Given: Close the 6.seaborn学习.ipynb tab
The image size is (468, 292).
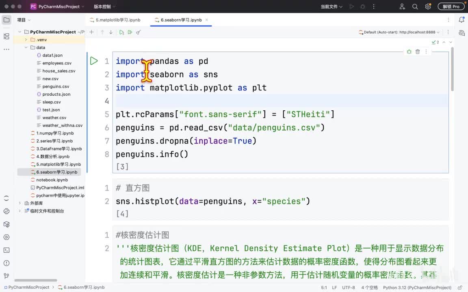Looking at the screenshot, I should [x=206, y=20].
